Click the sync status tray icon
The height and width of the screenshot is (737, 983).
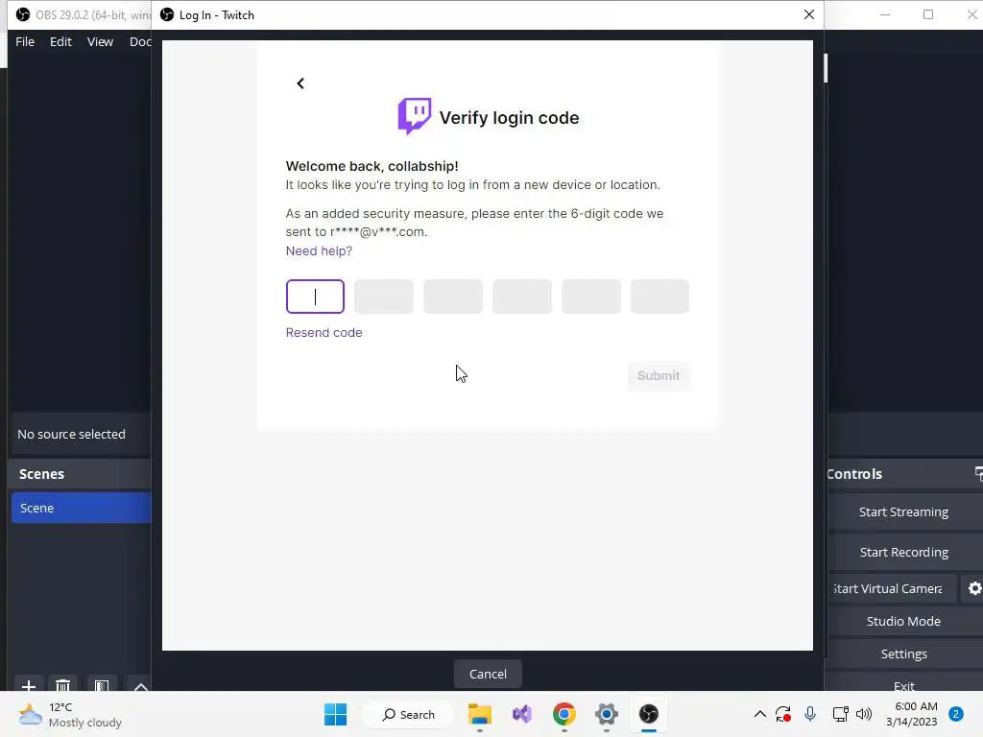click(783, 714)
